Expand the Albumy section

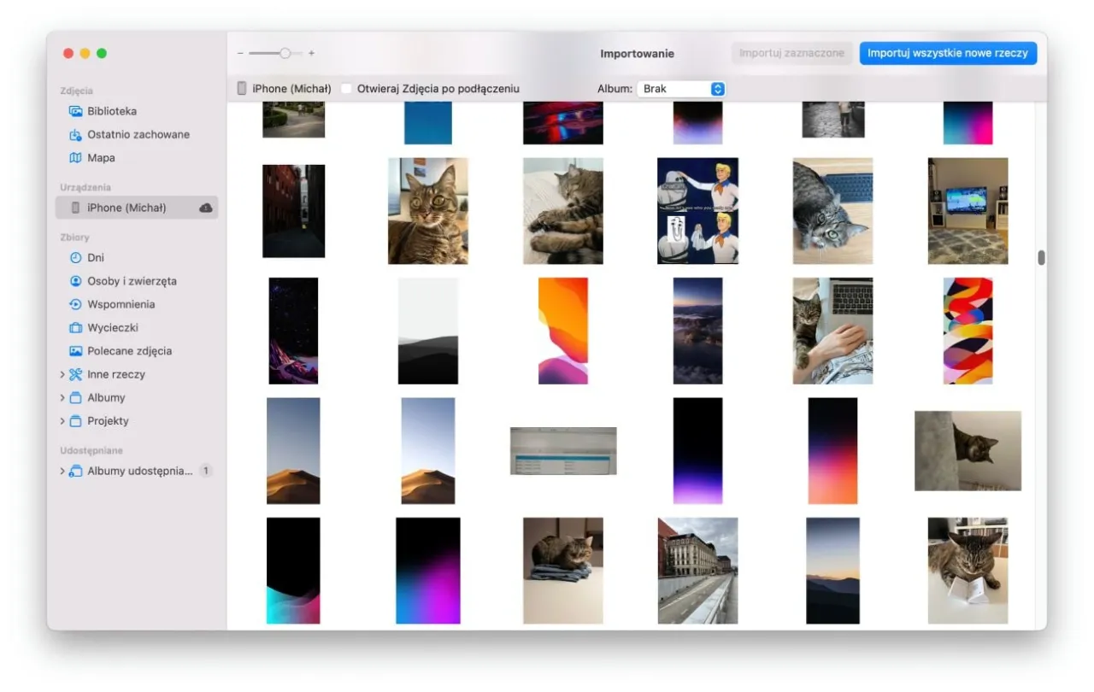point(61,397)
